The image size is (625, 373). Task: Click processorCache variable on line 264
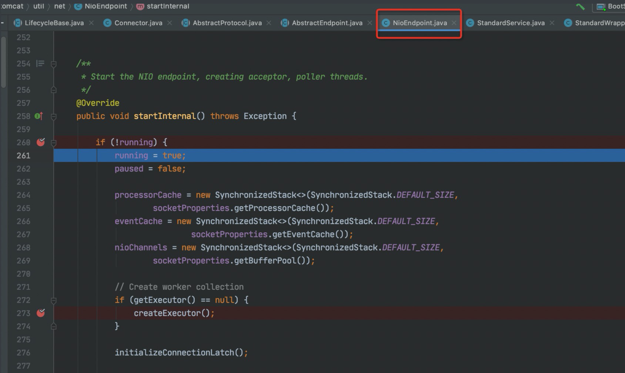tap(148, 195)
